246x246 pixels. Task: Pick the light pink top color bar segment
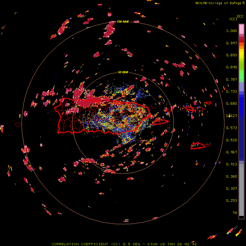pyautogui.click(x=241, y=29)
